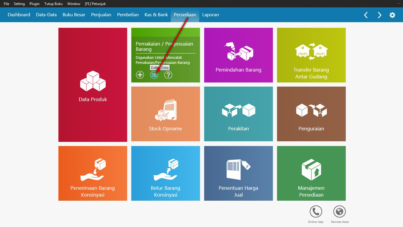
Task: Switch to the Dashboard tab
Action: pos(19,15)
